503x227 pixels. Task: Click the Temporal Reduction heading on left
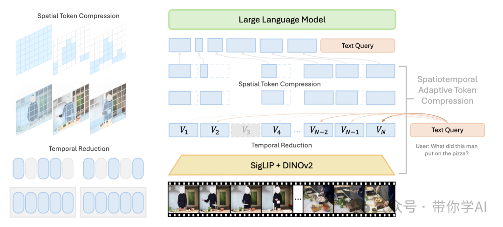click(79, 148)
